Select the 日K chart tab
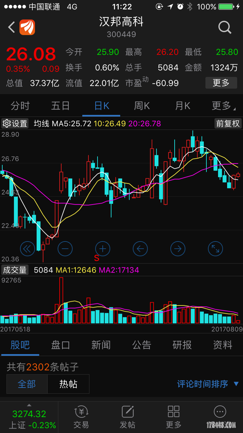Image resolution: width=243 pixels, height=433 pixels. coord(101,106)
